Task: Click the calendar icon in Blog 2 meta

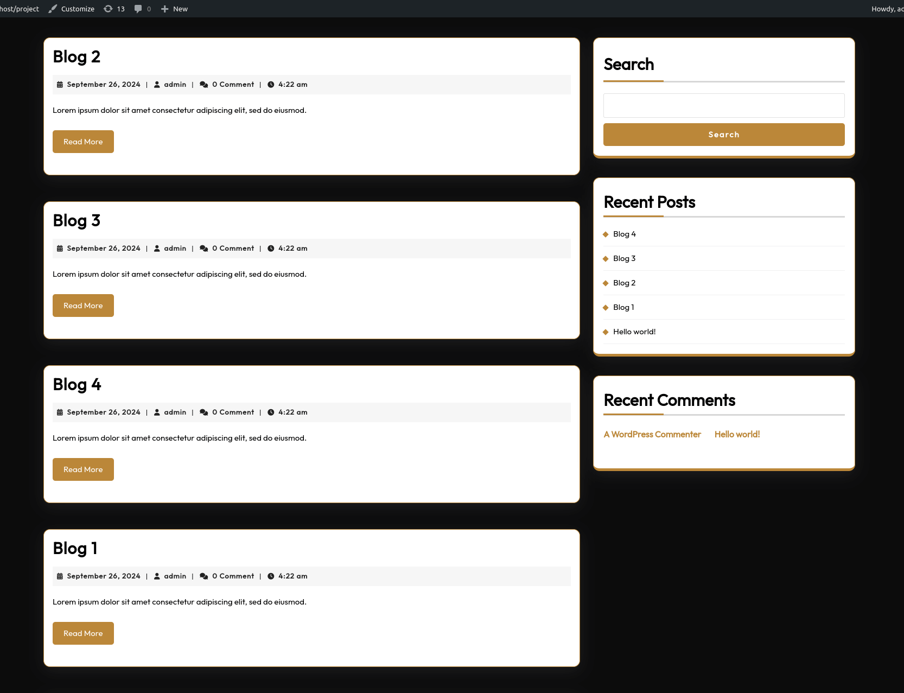Action: 60,85
